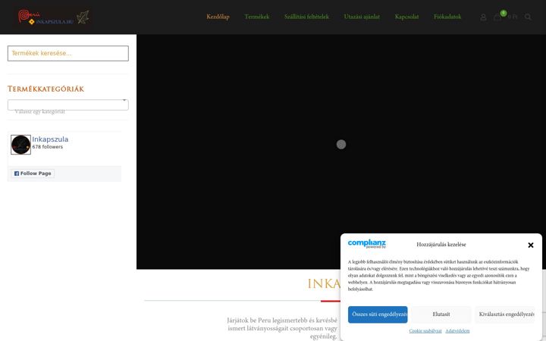Screen dimensions: 546x341
Task: Open the Termékek menu item
Action: coord(257,17)
